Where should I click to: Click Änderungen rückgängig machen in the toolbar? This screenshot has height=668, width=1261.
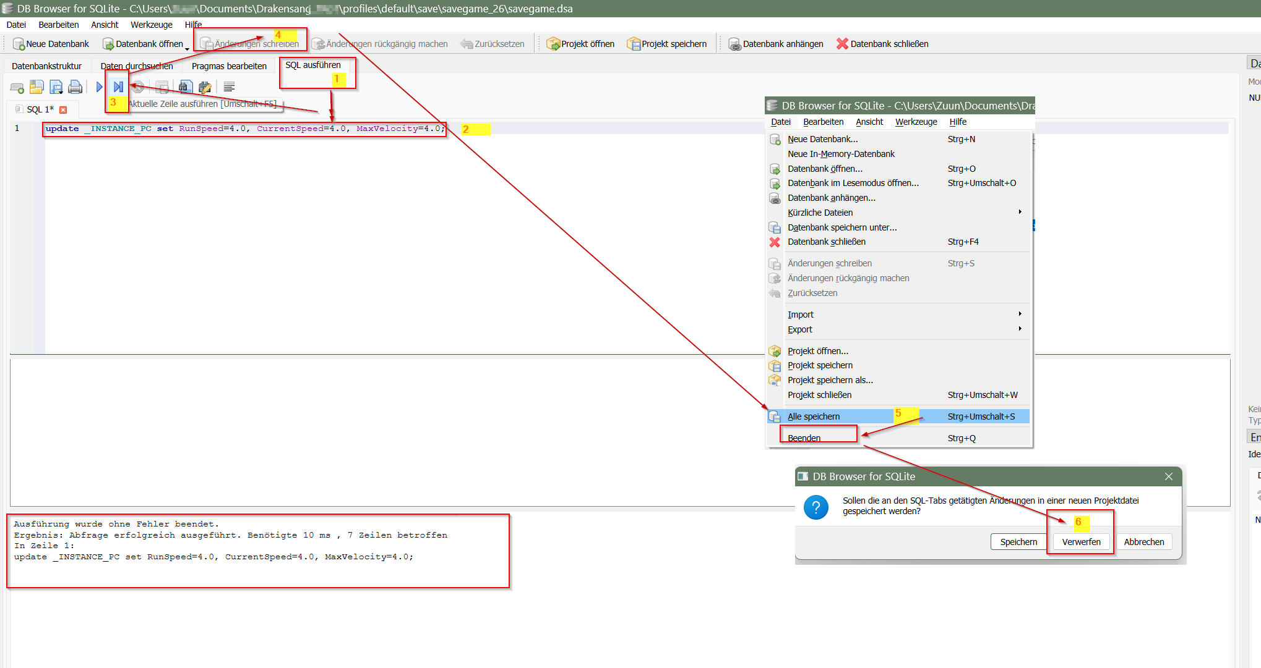point(380,44)
